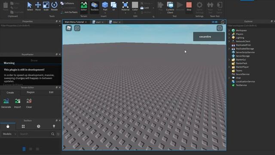Open Toolbox Recent clock tab
This screenshot has height=155, width=275.
coord(39,126)
